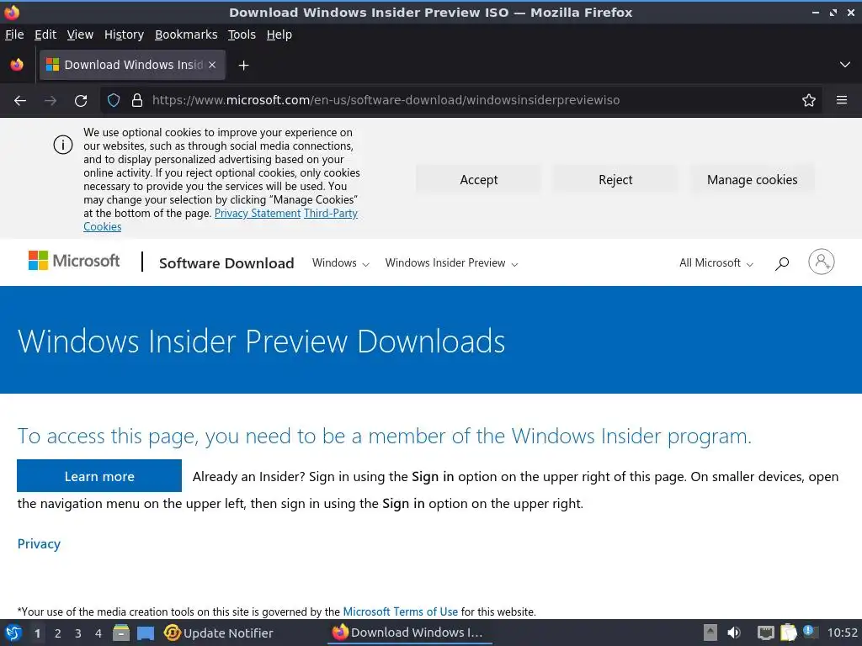Open a new tab
862x646 pixels.
click(243, 66)
